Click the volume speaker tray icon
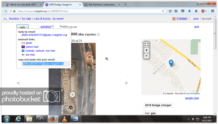 (x=193, y=119)
